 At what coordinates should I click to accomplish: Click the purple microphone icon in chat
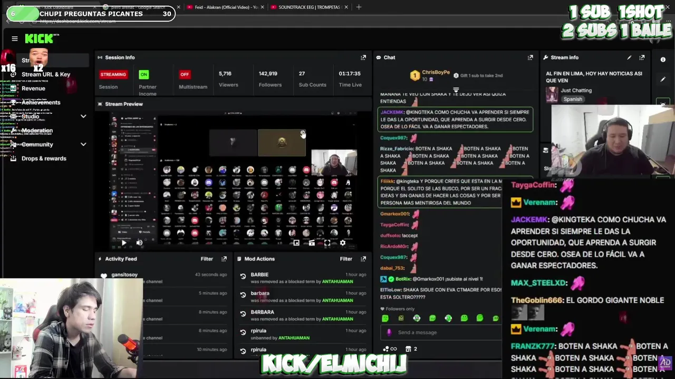coord(389,332)
